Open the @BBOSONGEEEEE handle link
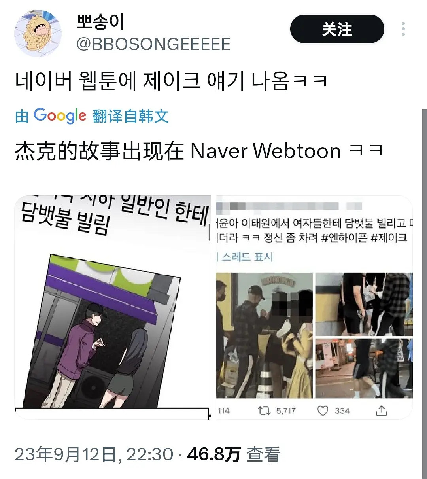The width and height of the screenshot is (427, 479). coord(153,44)
